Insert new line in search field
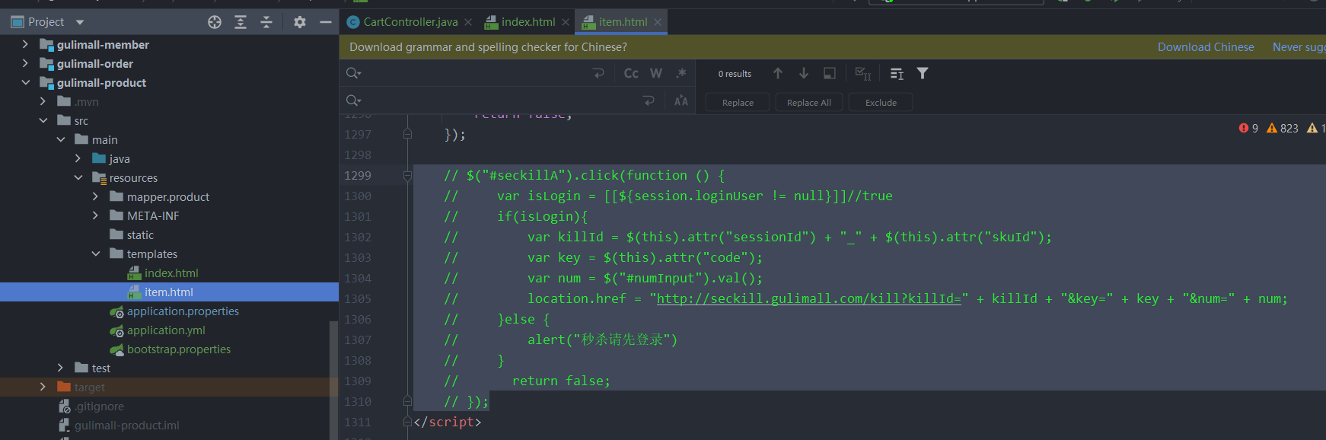This screenshot has width=1326, height=440. tap(598, 73)
